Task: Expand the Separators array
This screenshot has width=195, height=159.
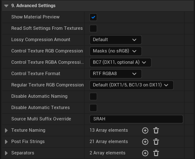Action: pyautogui.click(x=6, y=153)
